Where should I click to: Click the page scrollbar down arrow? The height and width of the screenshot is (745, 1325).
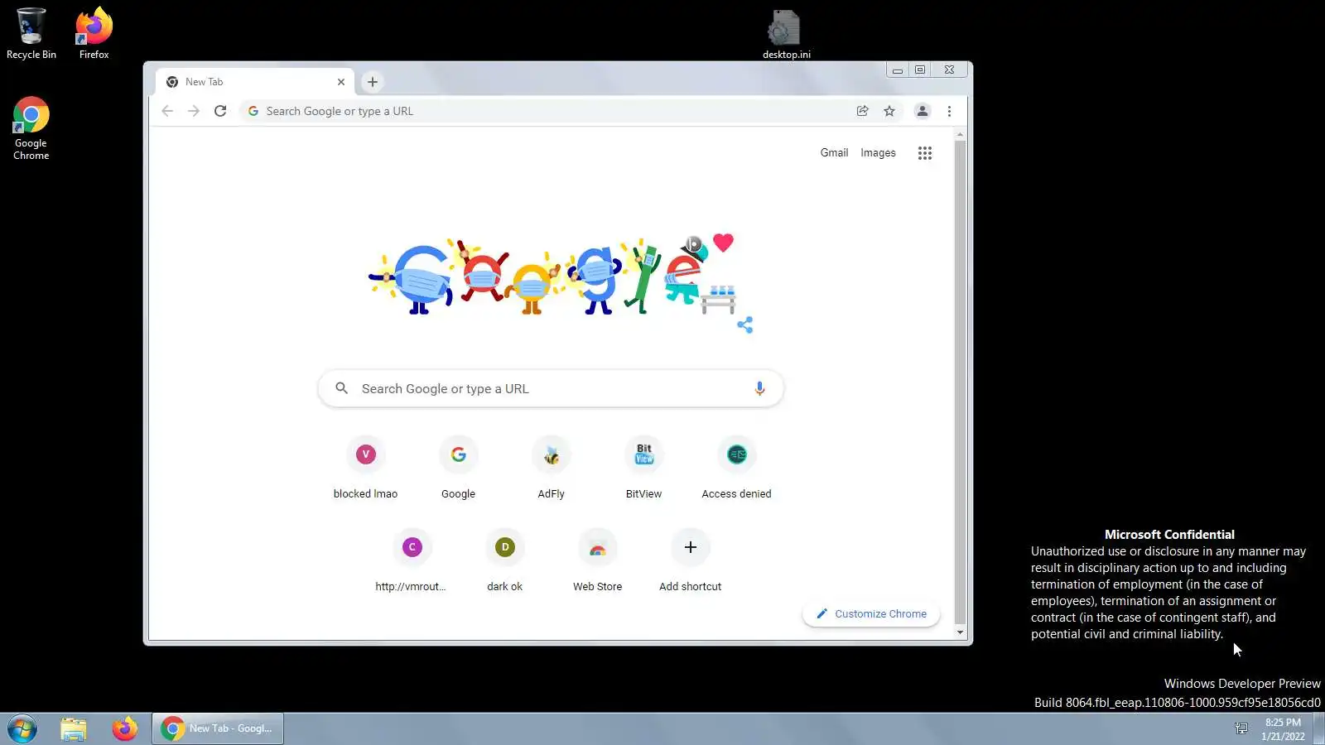click(960, 632)
